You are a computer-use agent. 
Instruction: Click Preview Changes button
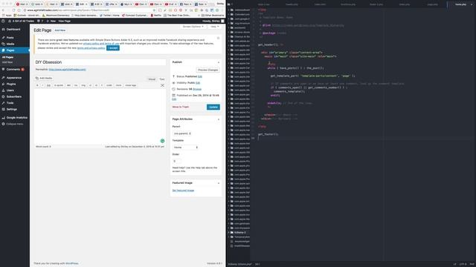208,70
